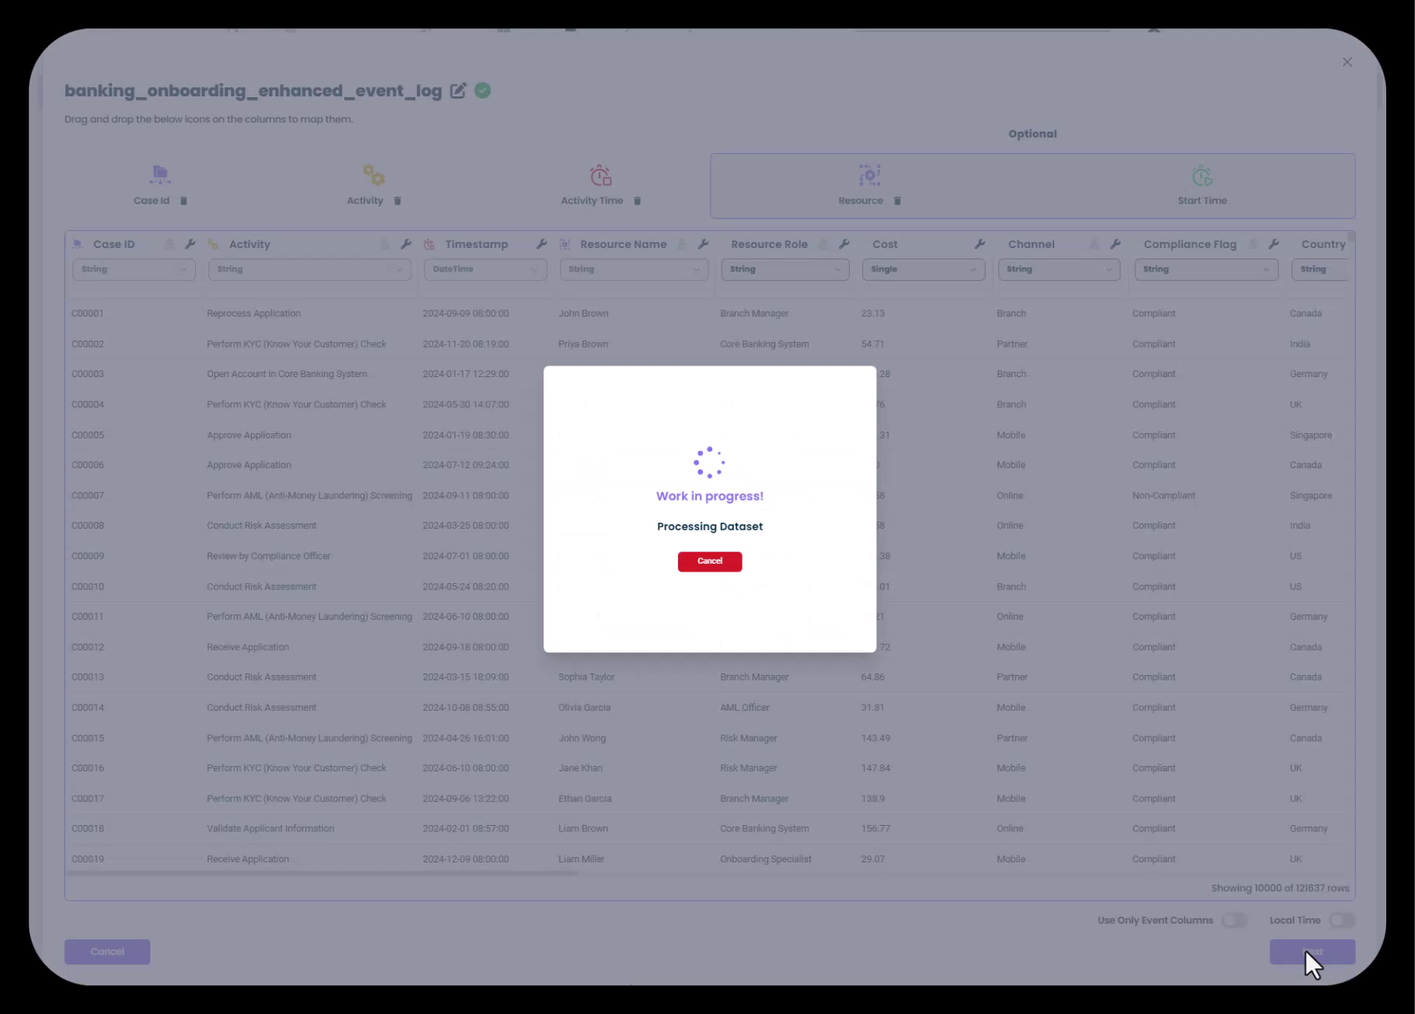Click the Resource mapping icon
This screenshot has height=1014, width=1415.
coord(869,176)
